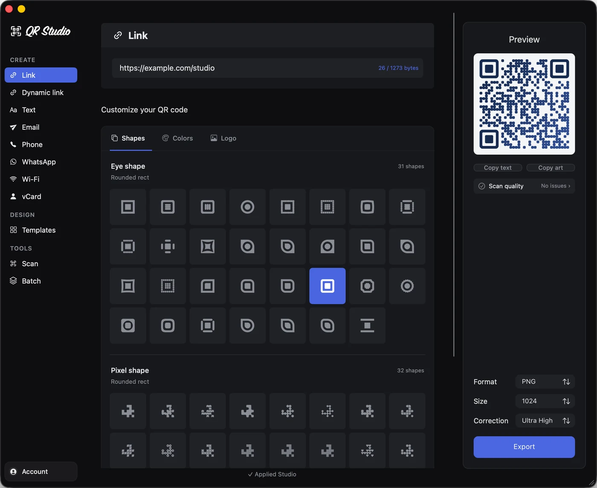The image size is (597, 488).
Task: Choose the wavy lines pixel shape
Action: pos(208,411)
